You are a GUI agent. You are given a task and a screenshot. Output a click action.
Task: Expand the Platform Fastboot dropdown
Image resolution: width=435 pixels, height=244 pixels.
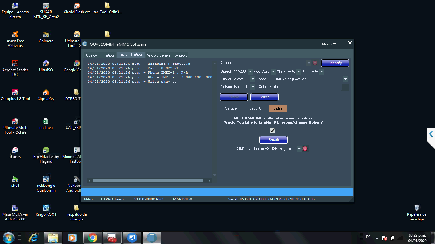tap(253, 87)
